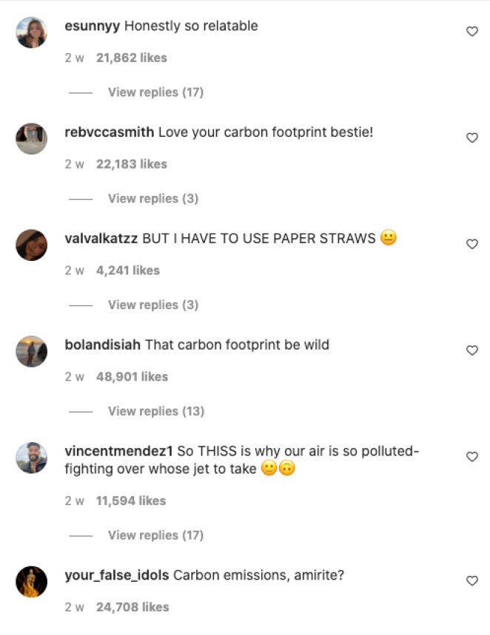Like esunnyy's comment using the heart icon
This screenshot has width=490, height=635.
coord(472,31)
